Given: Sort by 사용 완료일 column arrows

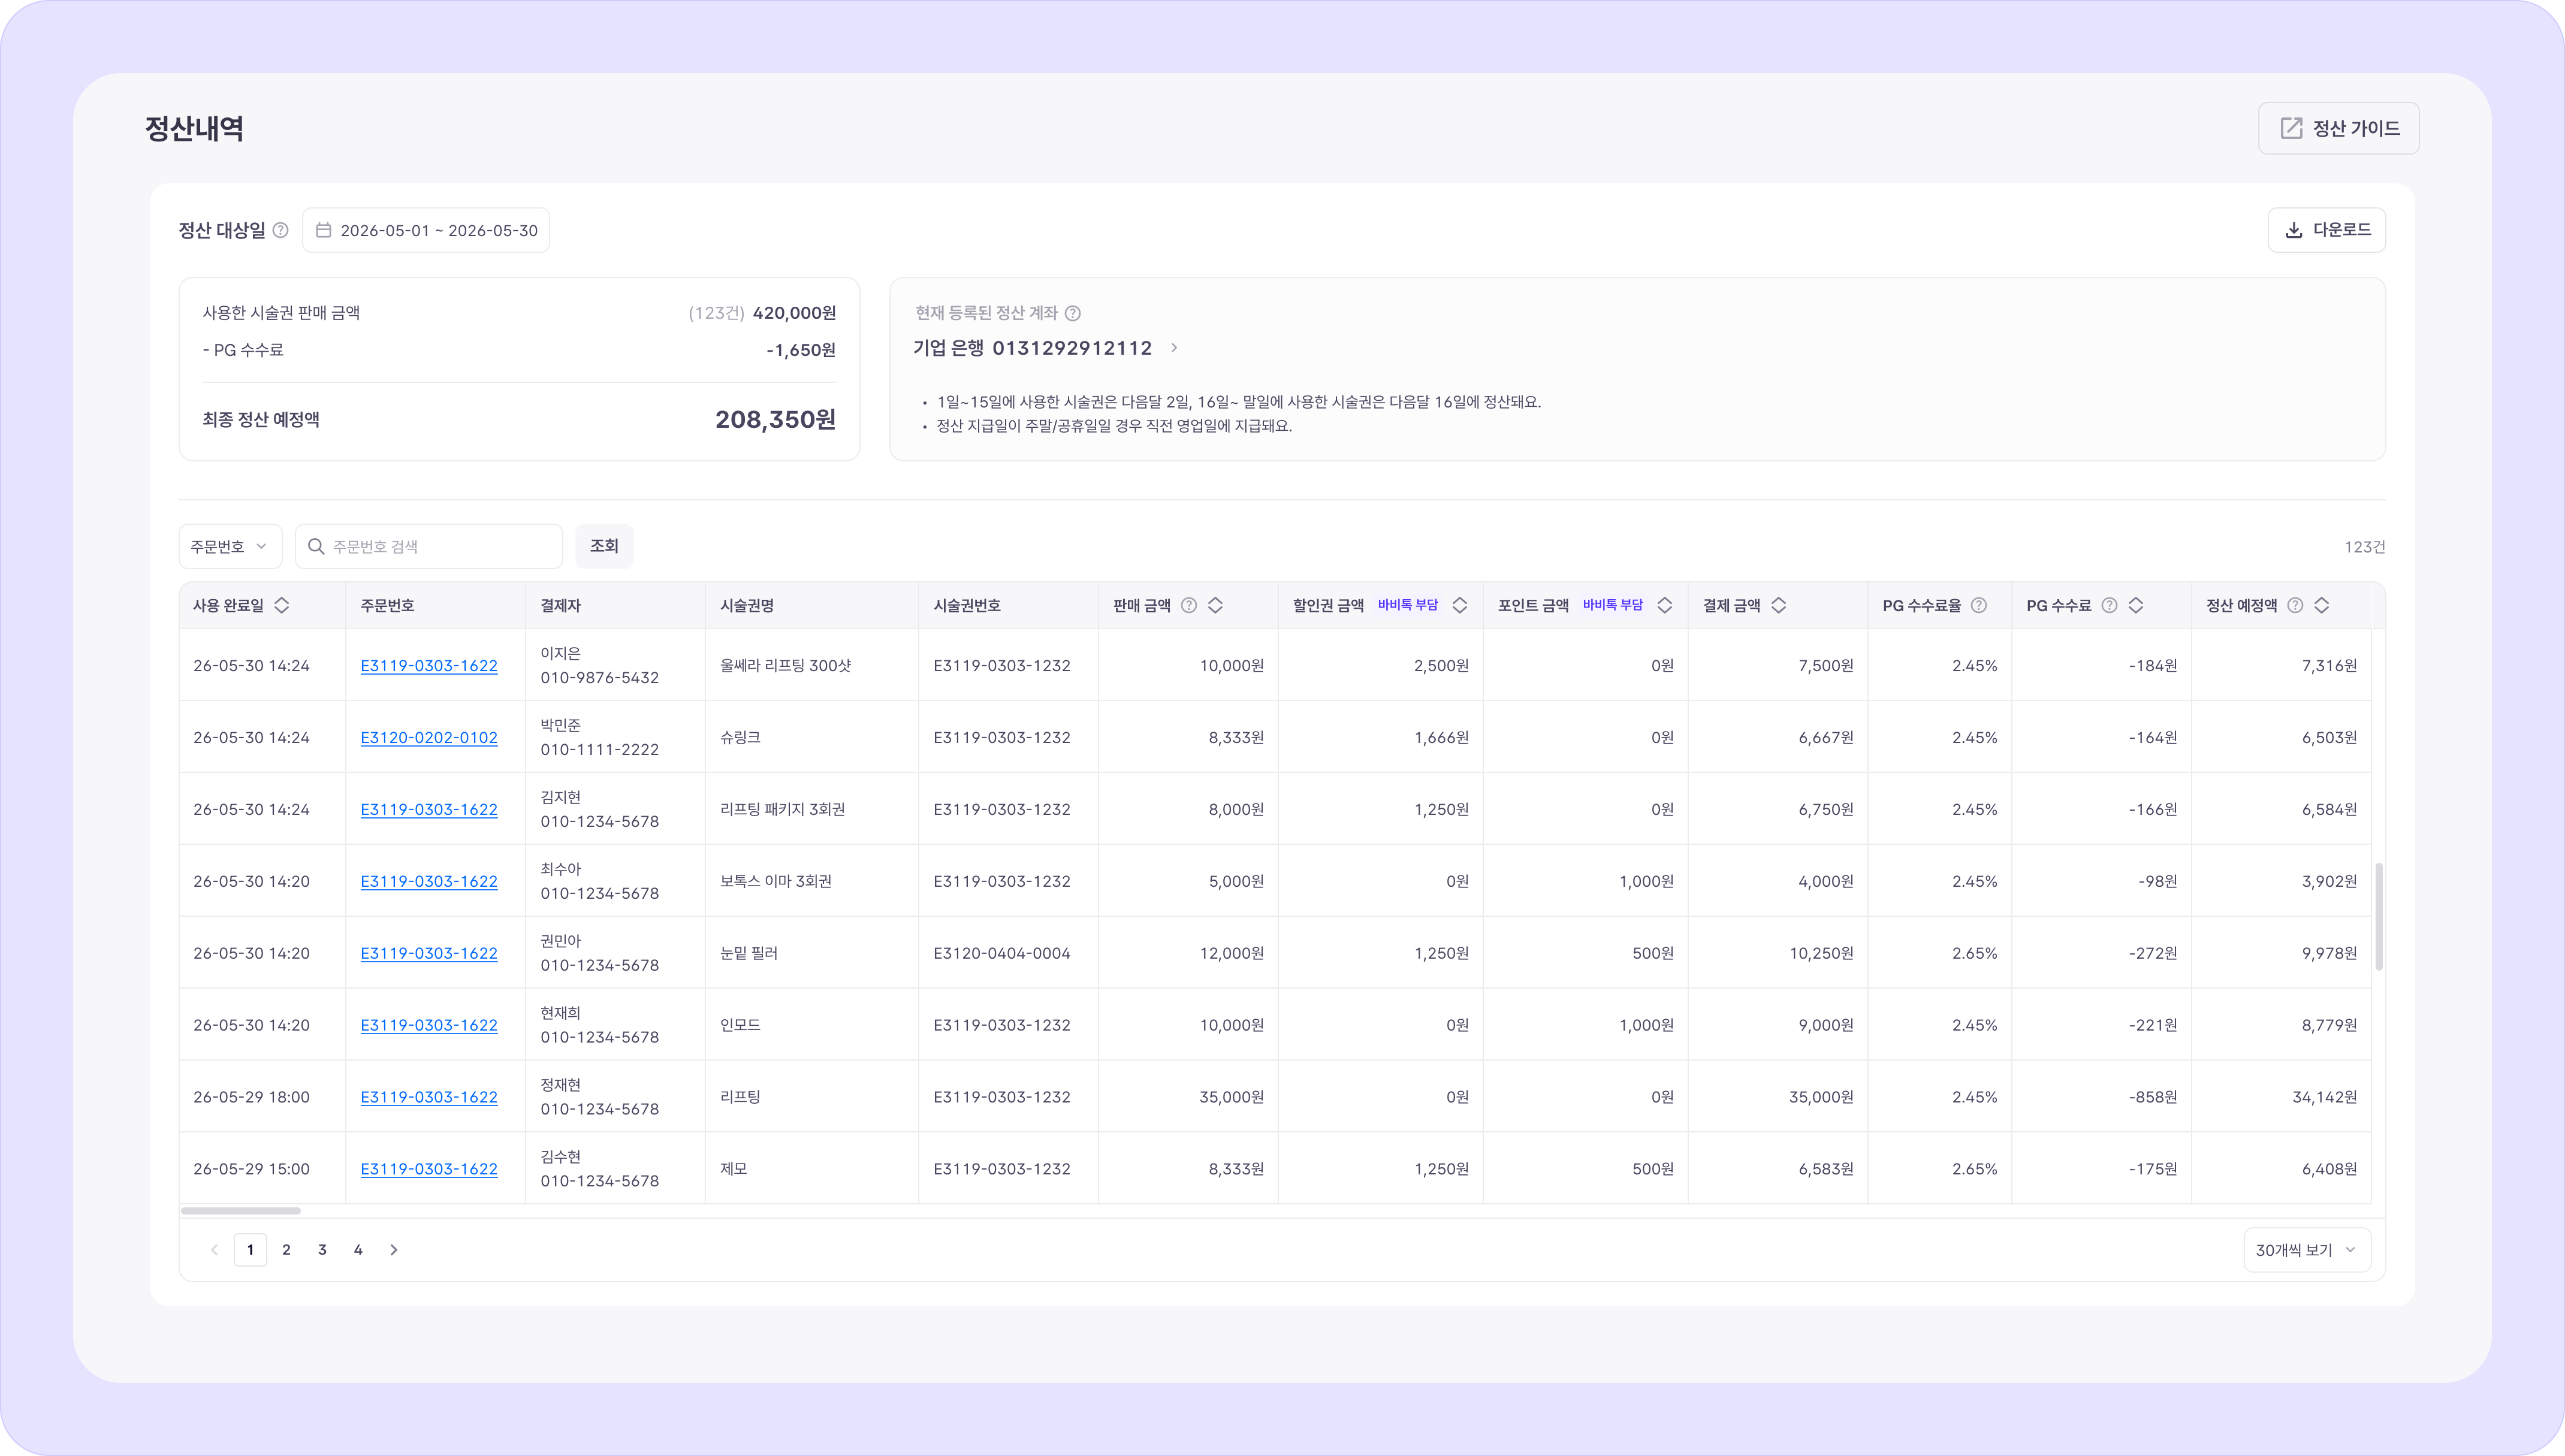Looking at the screenshot, I should pyautogui.click(x=282, y=605).
